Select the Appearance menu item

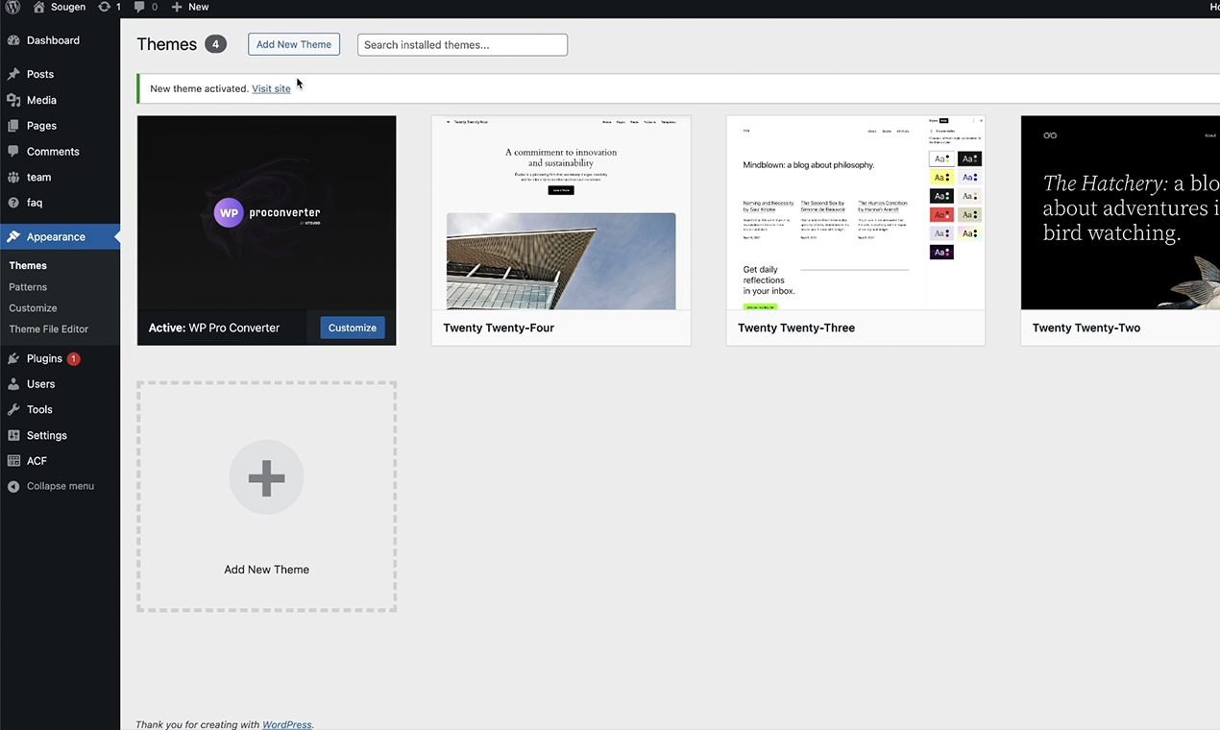click(x=61, y=236)
